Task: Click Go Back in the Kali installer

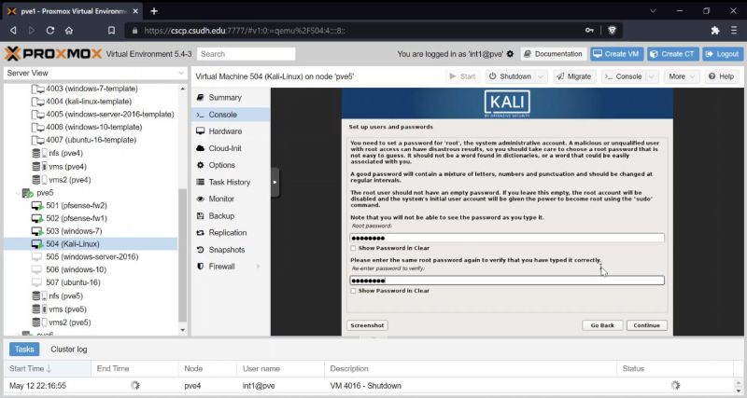Action: coord(602,325)
